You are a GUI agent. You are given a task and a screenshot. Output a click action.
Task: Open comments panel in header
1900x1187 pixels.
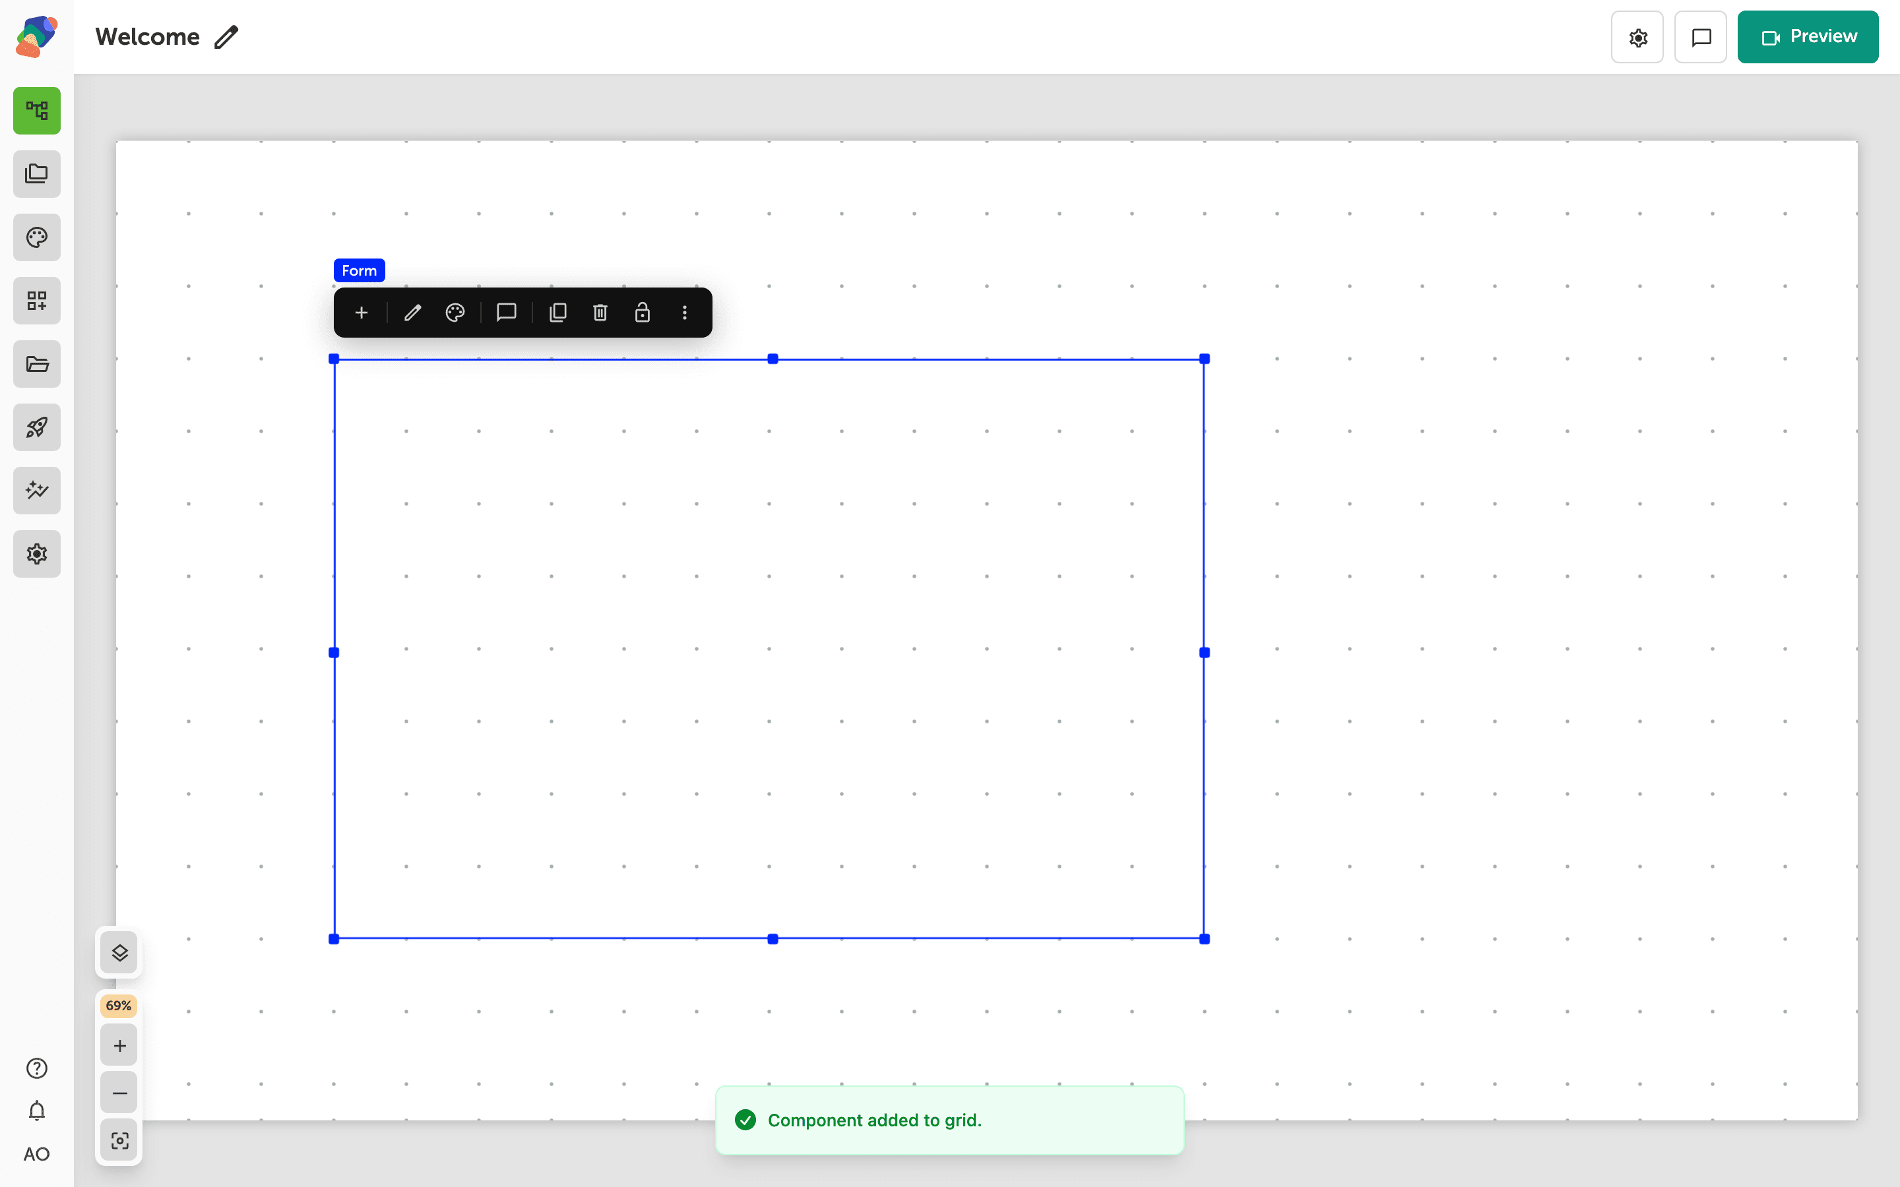pyautogui.click(x=1701, y=37)
